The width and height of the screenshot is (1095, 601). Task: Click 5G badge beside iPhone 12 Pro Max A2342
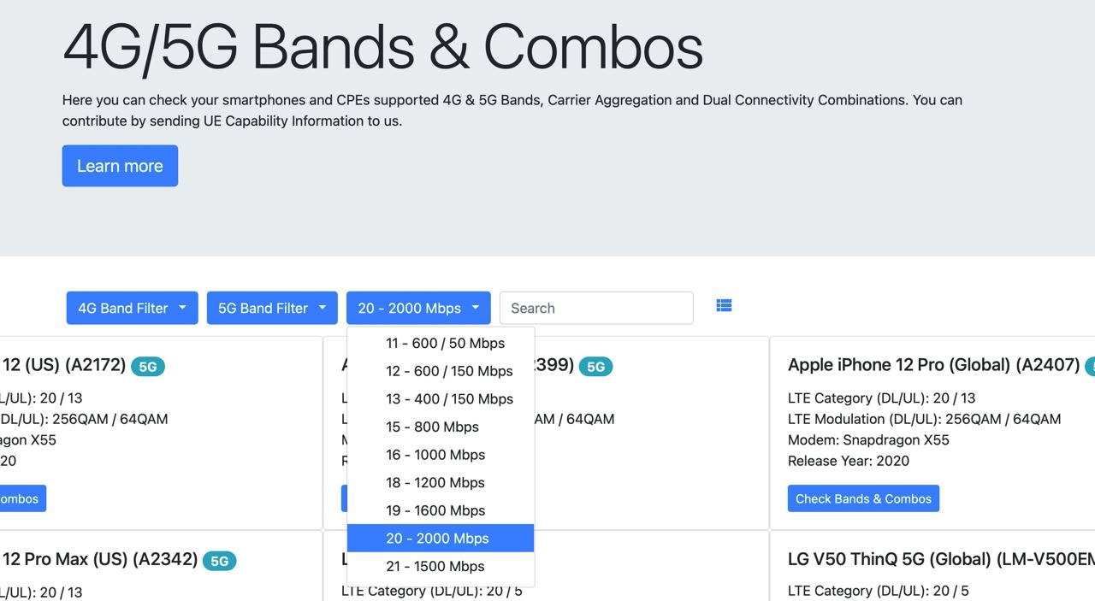click(220, 561)
